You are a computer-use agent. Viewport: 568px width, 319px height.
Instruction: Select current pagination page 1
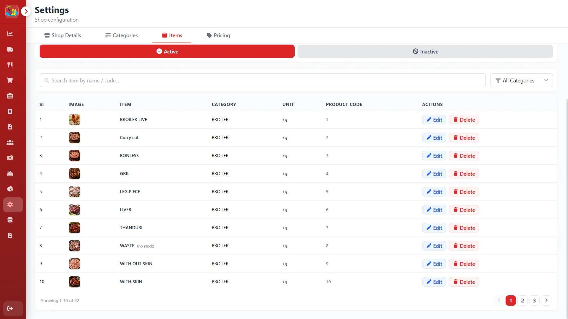511,300
